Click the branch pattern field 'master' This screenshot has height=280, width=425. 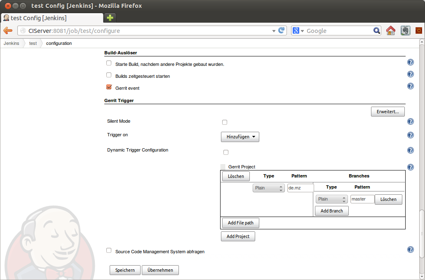coord(362,199)
